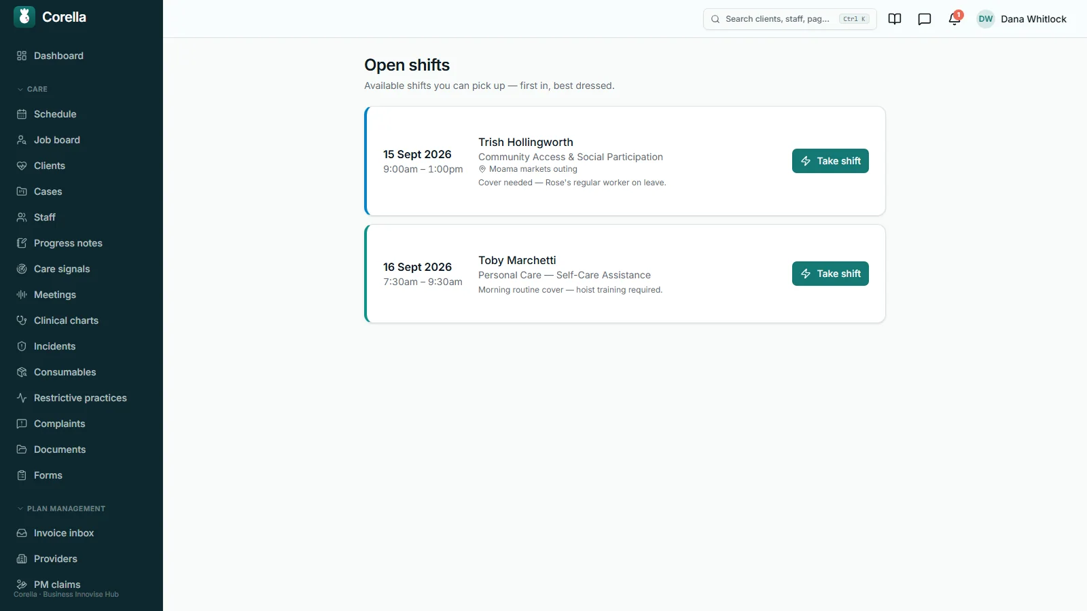Click the DW avatar

click(986, 19)
